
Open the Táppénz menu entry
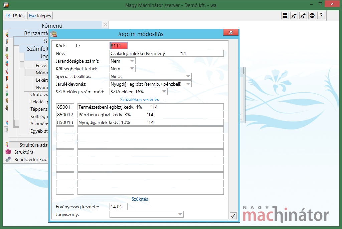39,109
